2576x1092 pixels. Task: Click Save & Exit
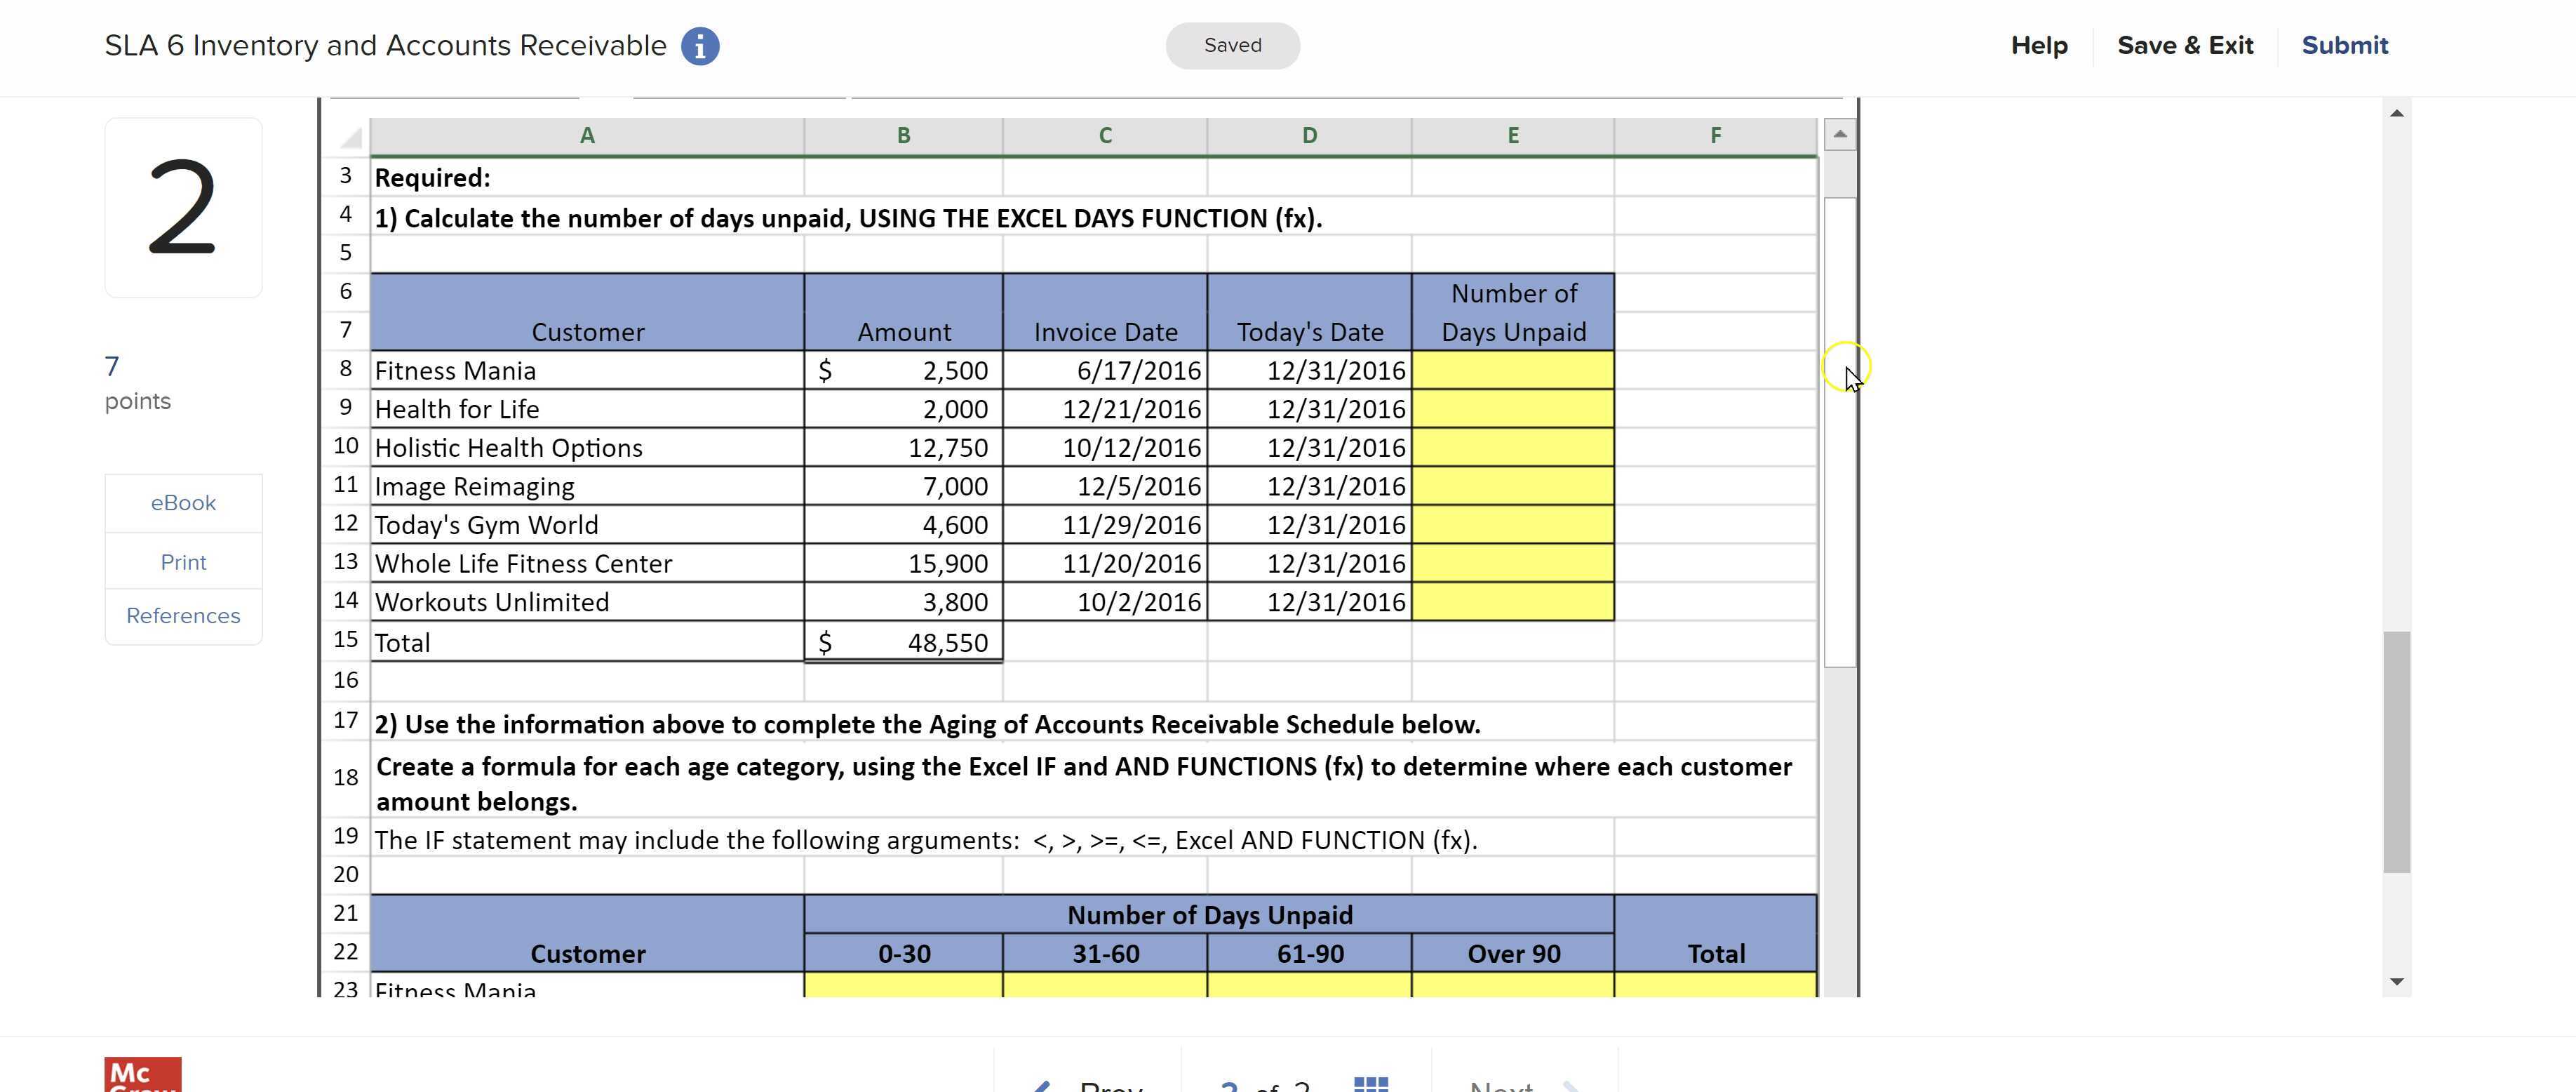pos(2185,45)
